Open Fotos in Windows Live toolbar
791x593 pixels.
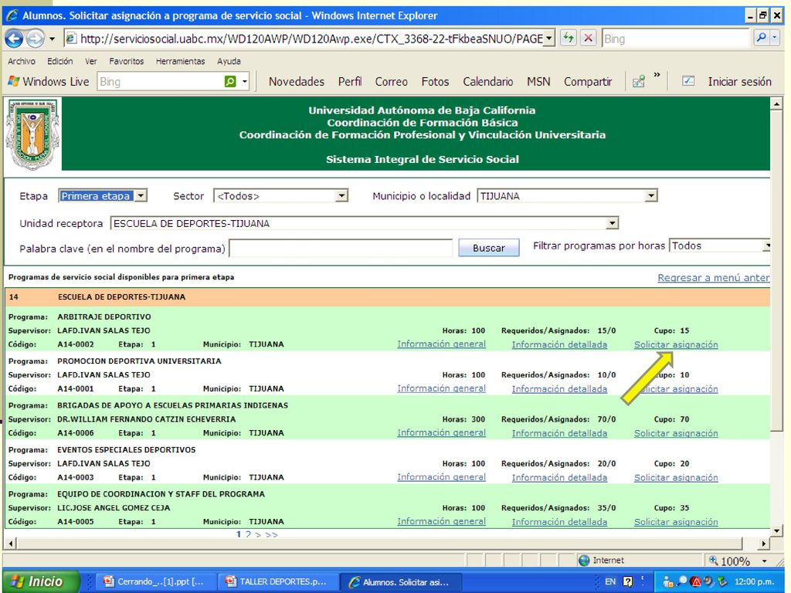coord(435,82)
